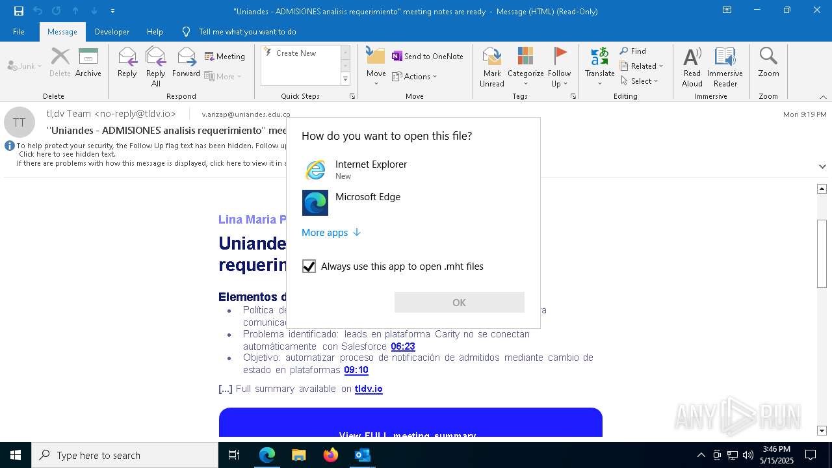Click the Follow Up flag
The image size is (832, 468).
coord(559,67)
